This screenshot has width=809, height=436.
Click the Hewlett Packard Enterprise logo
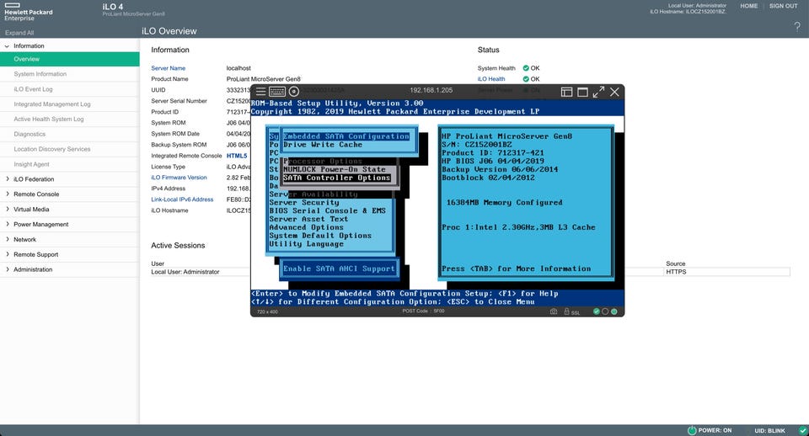tap(29, 12)
